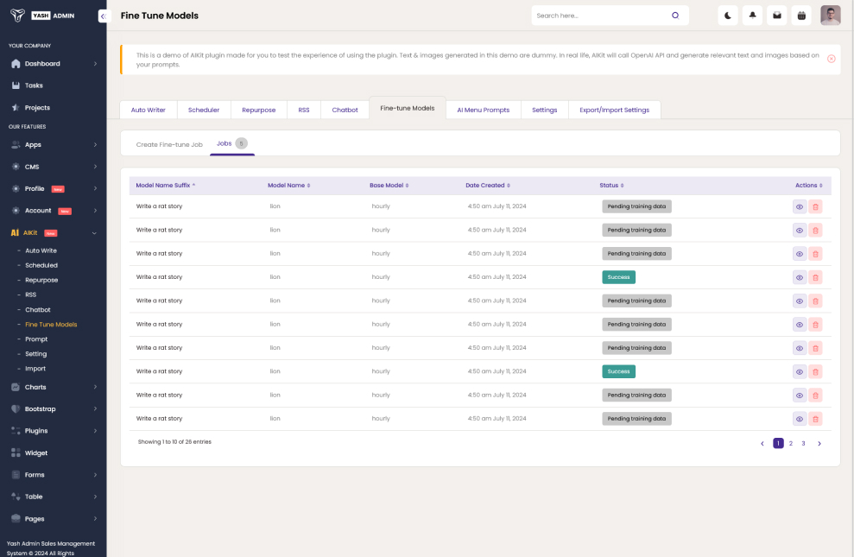Screen dimensions: 854x557
Task: Click the Profile sidebar icon
Action: (16, 188)
